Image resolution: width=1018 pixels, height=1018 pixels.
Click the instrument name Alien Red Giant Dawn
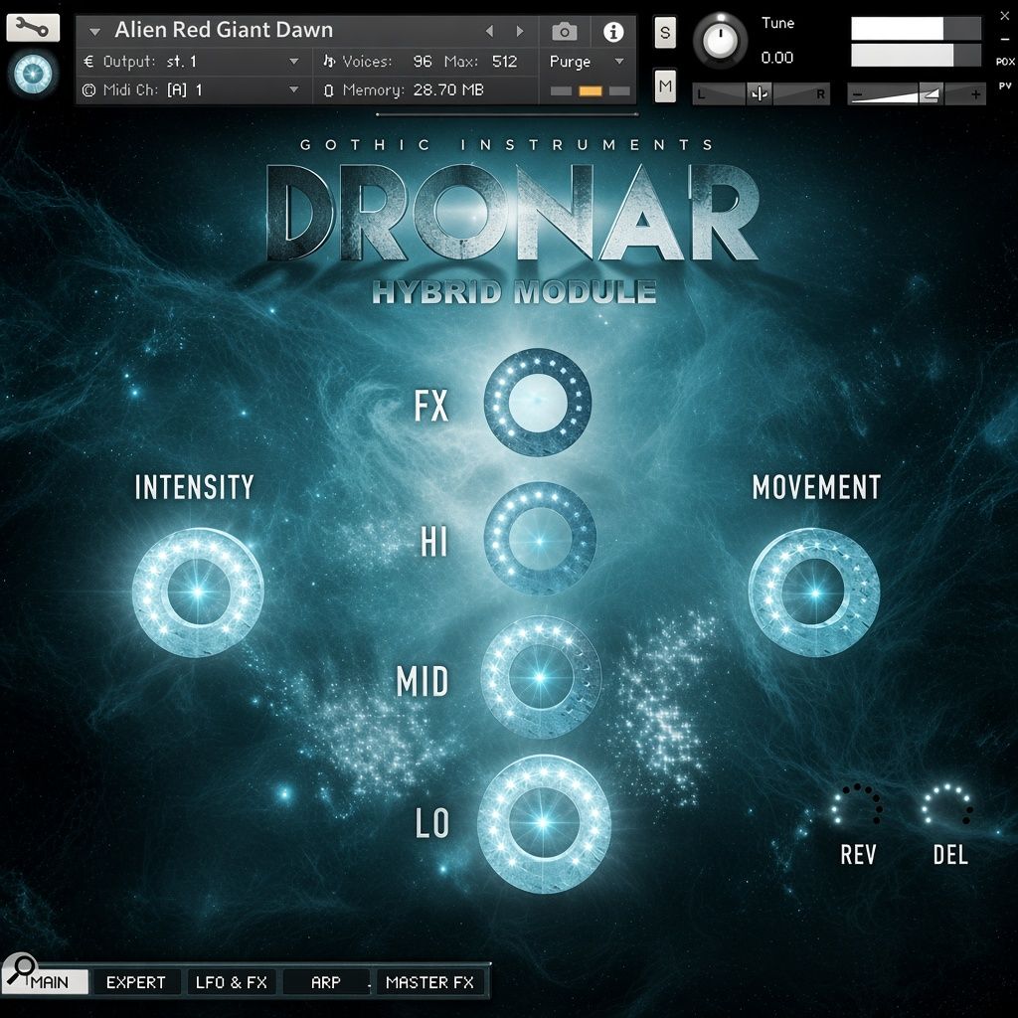pos(224,30)
